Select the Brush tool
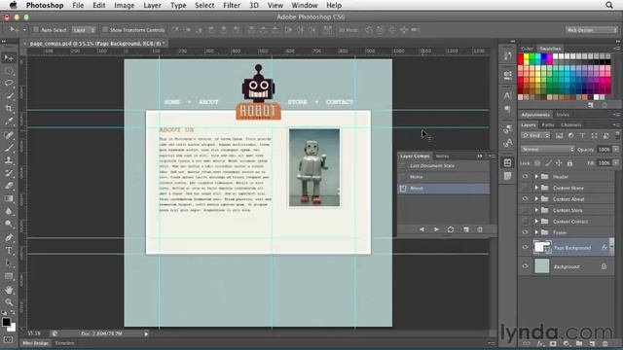623x350 pixels. pyautogui.click(x=9, y=148)
